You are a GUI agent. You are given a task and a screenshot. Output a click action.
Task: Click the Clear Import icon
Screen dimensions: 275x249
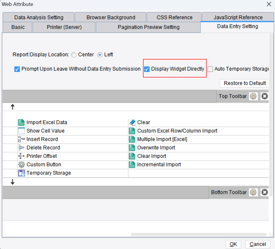pos(132,156)
